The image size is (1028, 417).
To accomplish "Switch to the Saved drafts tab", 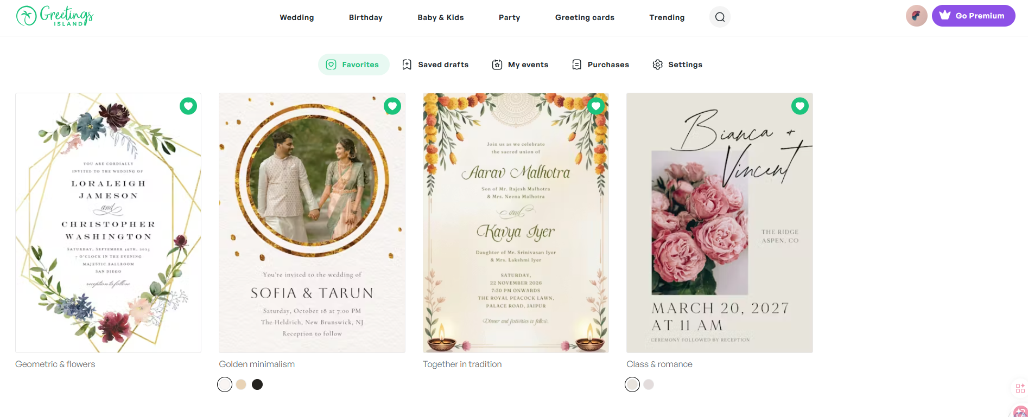I will (x=435, y=65).
